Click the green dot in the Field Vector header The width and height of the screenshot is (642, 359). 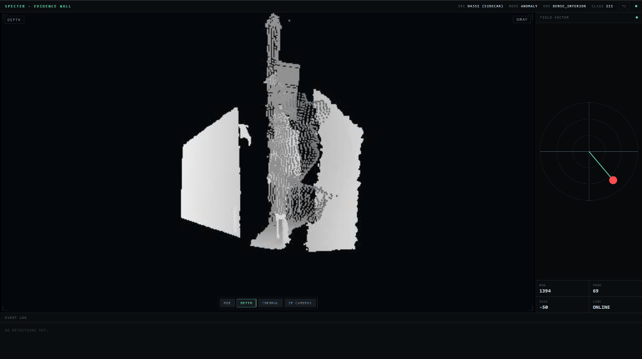pyautogui.click(x=636, y=18)
